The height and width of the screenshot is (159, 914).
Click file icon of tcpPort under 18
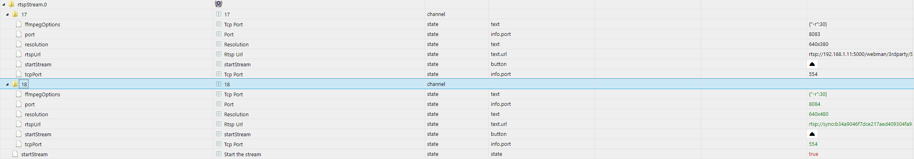18,144
